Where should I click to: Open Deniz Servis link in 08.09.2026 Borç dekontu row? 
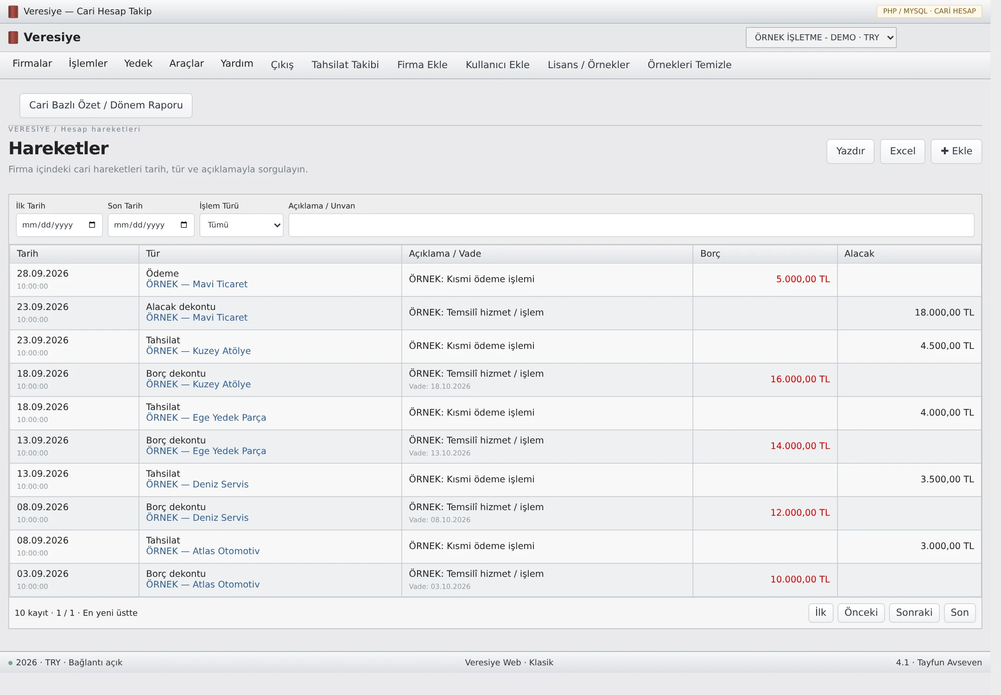tap(197, 518)
